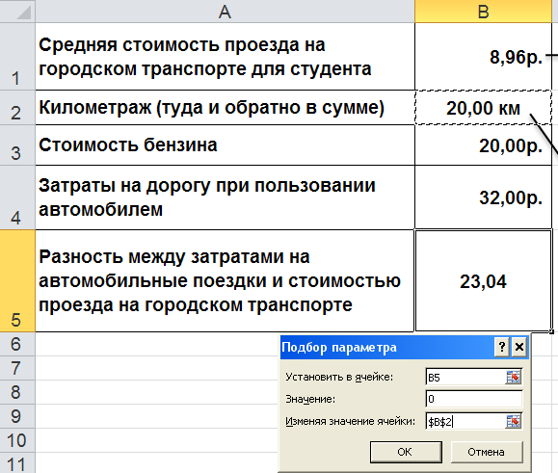Click range selector icon in the Установить в ячейке field
558x473 pixels.
coord(513,377)
